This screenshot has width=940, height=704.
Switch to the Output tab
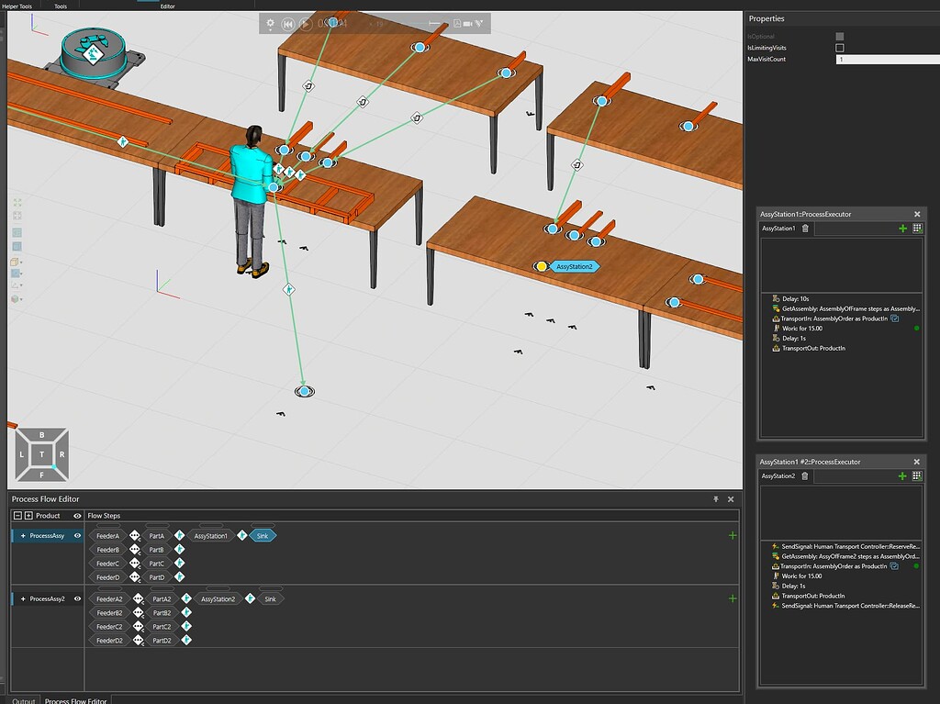click(22, 700)
